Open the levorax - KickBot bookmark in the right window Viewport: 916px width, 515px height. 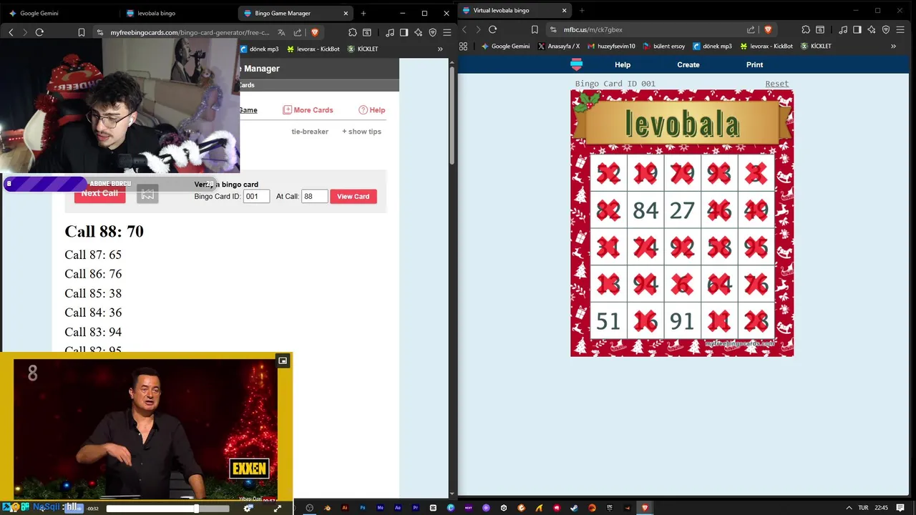point(766,46)
